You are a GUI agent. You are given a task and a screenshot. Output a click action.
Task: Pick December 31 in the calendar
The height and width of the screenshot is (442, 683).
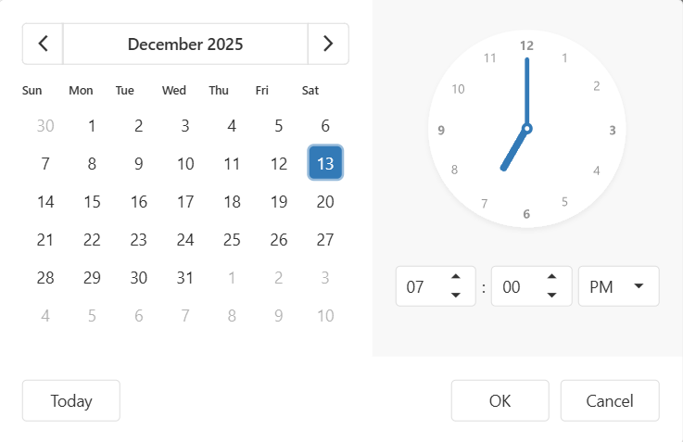(x=185, y=278)
